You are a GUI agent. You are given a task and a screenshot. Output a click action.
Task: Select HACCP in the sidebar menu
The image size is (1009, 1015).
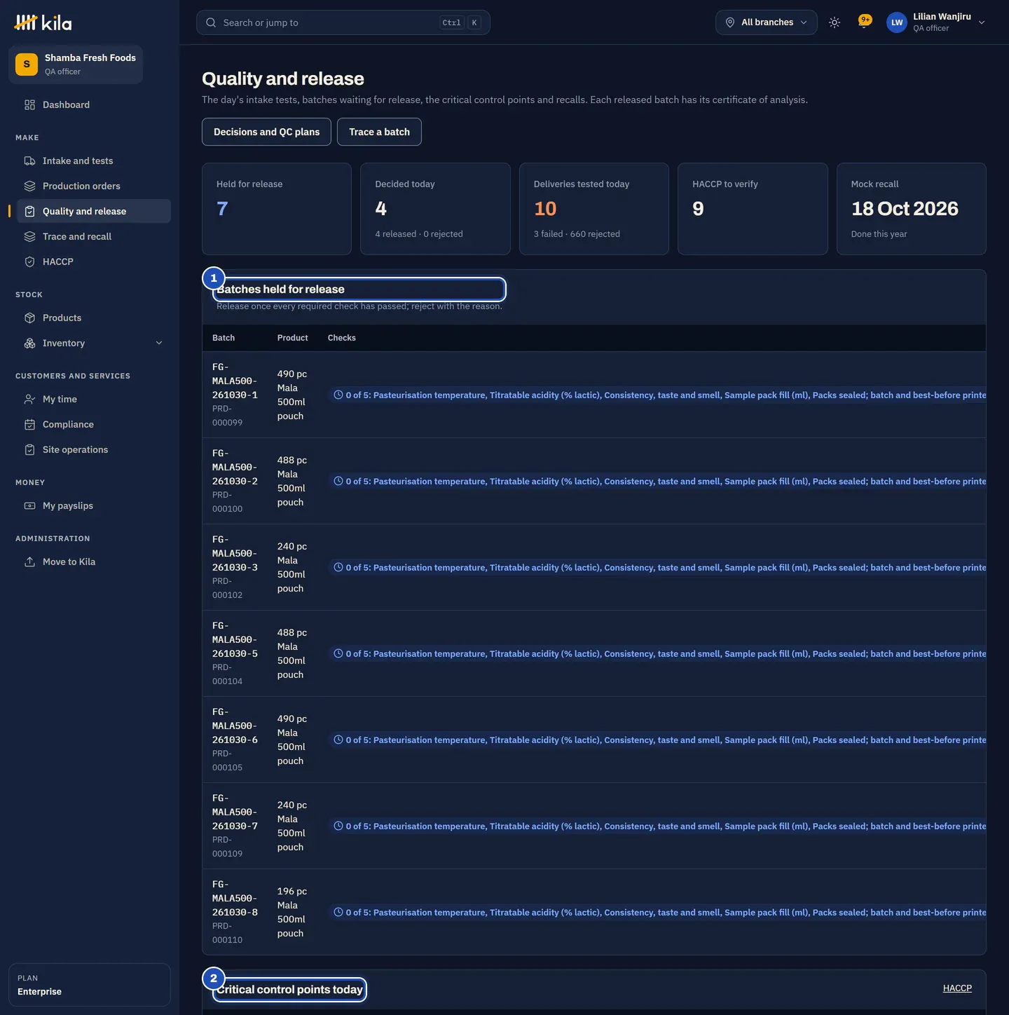coord(94,262)
